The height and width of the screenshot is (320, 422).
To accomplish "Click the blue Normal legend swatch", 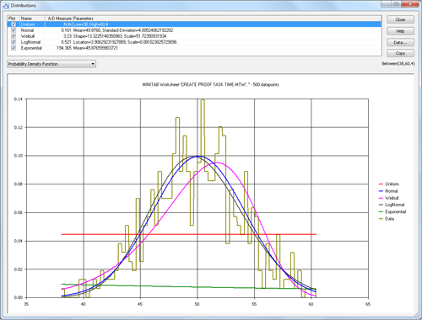I will pos(381,191).
